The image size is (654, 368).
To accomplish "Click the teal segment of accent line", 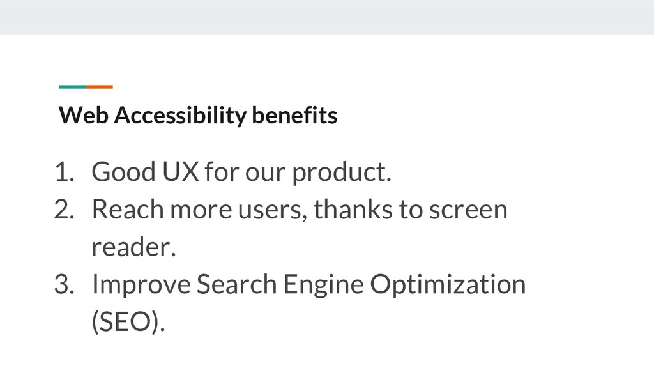I will point(72,86).
